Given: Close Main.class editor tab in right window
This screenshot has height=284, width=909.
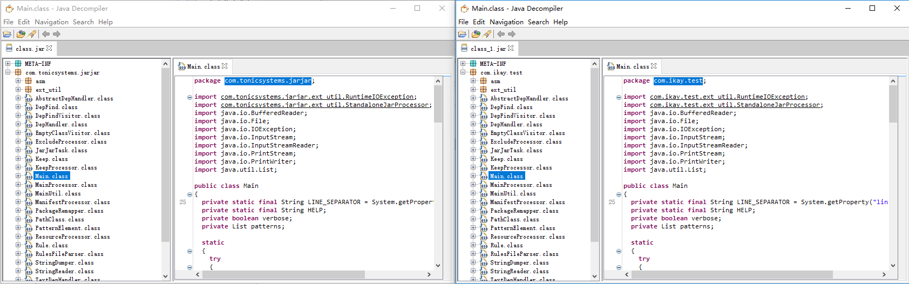Looking at the screenshot, I should (x=654, y=66).
